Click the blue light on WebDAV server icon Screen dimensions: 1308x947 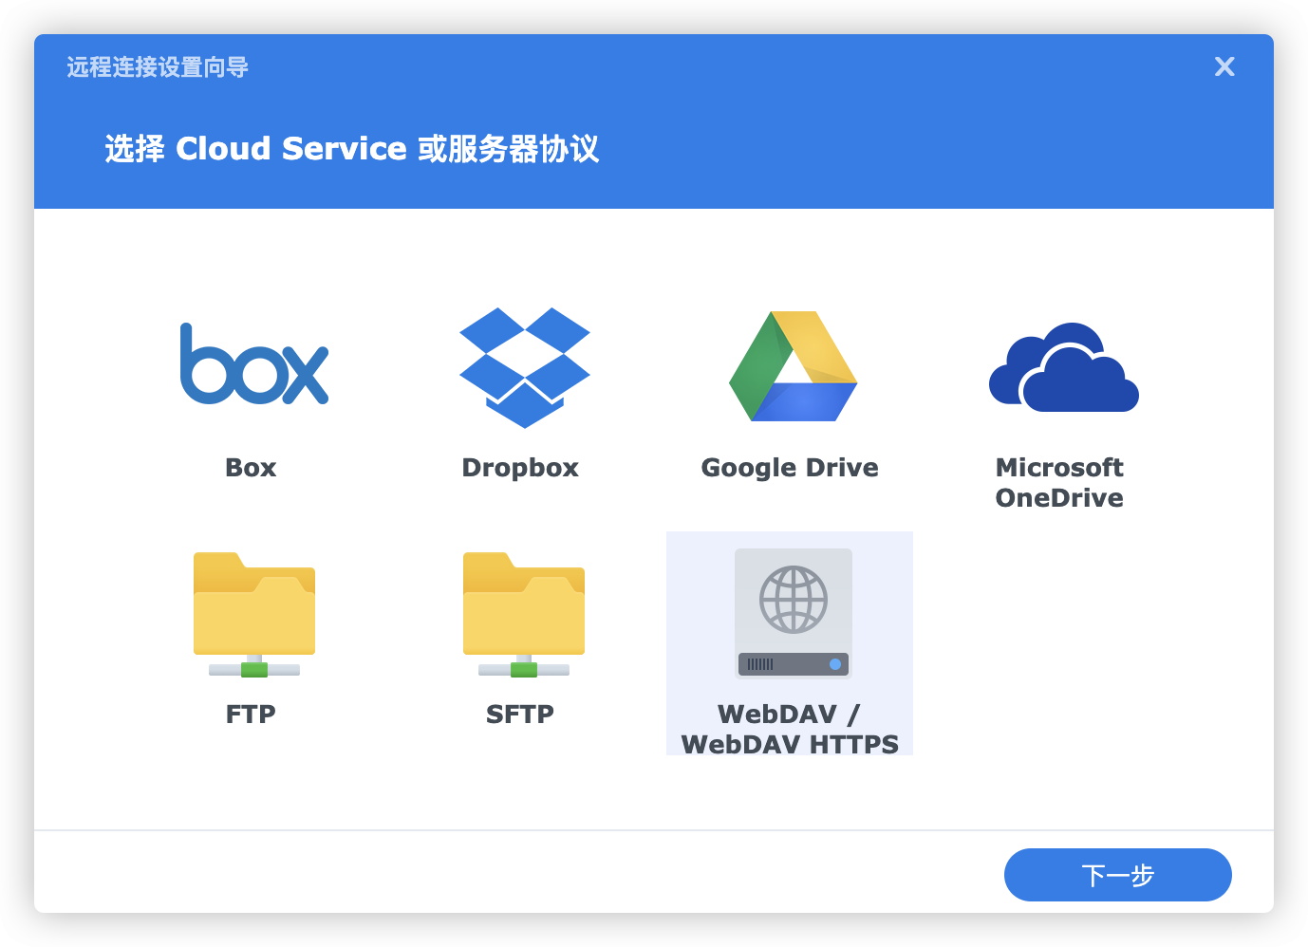coord(835,664)
